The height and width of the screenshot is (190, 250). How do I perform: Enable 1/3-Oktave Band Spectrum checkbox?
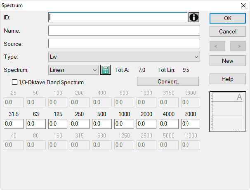(x=15, y=82)
